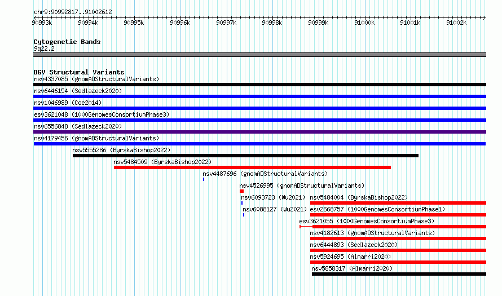Click the 90994k ruler position
This screenshot has width=502, height=296.
click(x=88, y=23)
